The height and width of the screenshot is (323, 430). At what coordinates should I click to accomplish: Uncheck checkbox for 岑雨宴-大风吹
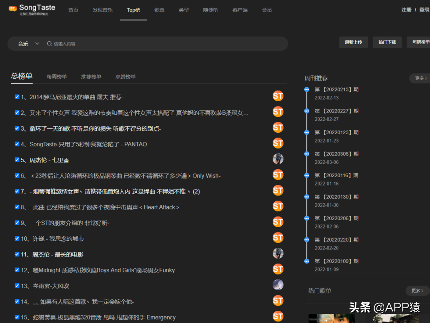(17, 286)
